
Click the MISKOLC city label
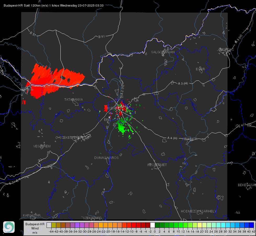pyautogui.click(x=227, y=49)
